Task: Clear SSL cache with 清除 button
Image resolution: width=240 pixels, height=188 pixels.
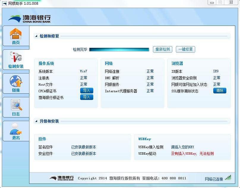Action: pyautogui.click(x=220, y=91)
